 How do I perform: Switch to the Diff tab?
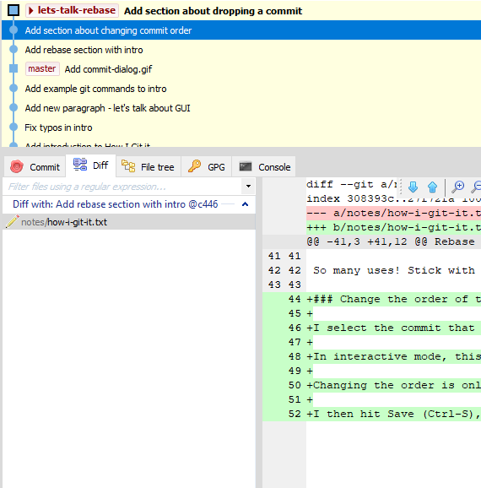click(x=91, y=165)
